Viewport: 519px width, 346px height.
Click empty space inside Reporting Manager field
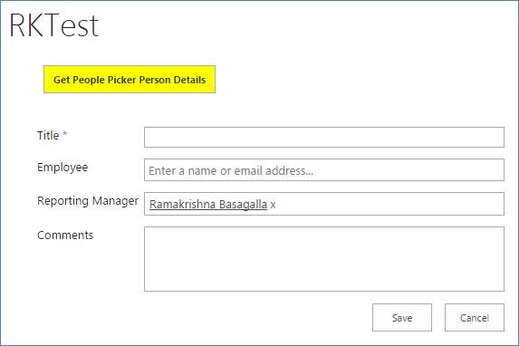click(x=389, y=204)
